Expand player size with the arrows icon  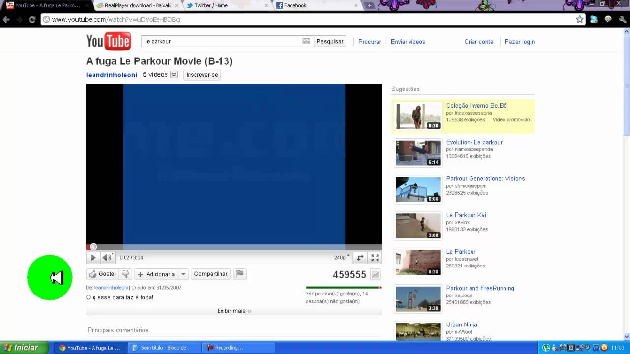[x=360, y=257]
